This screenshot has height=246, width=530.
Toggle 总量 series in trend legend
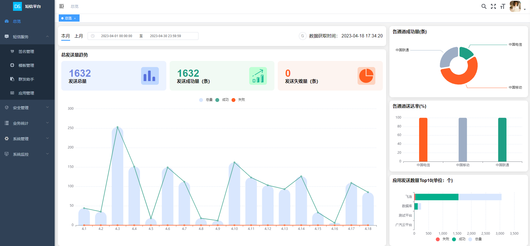coord(206,100)
